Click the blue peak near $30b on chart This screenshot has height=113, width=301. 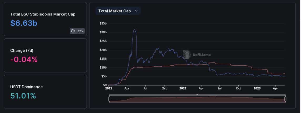coord(134,30)
